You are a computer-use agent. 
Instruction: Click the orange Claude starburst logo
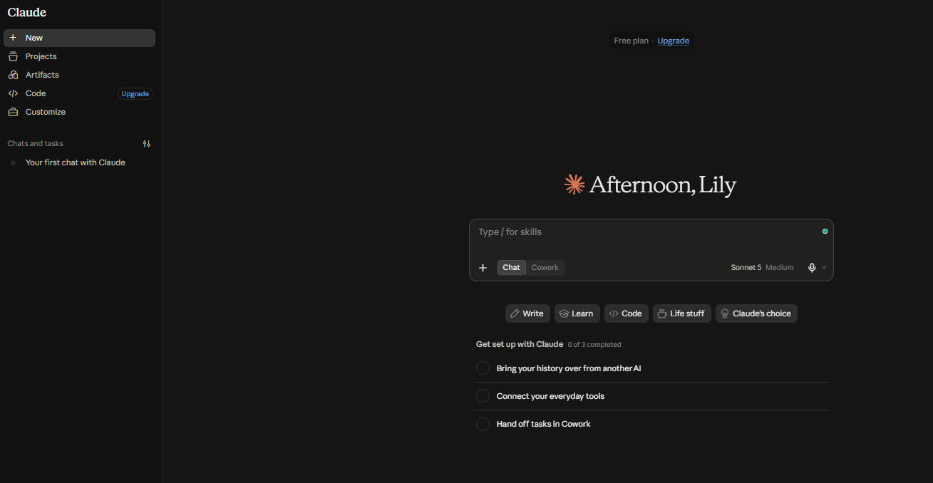[x=574, y=185]
